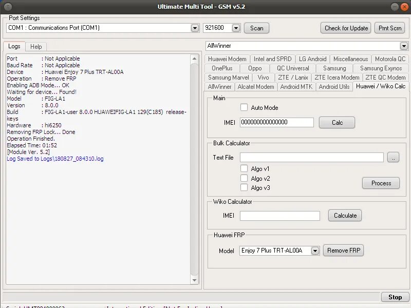Open the Oppo tab
This screenshot has width=411, height=308.
point(255,68)
